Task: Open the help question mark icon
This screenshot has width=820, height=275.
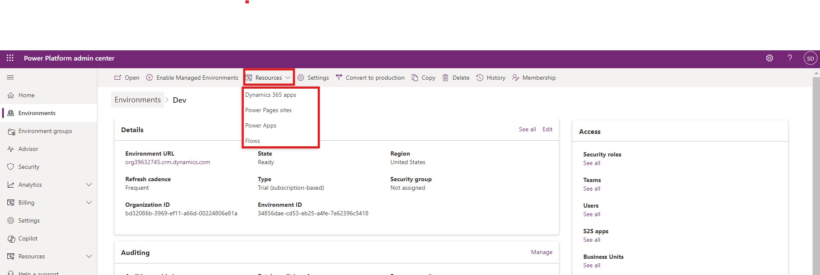Action: (790, 58)
